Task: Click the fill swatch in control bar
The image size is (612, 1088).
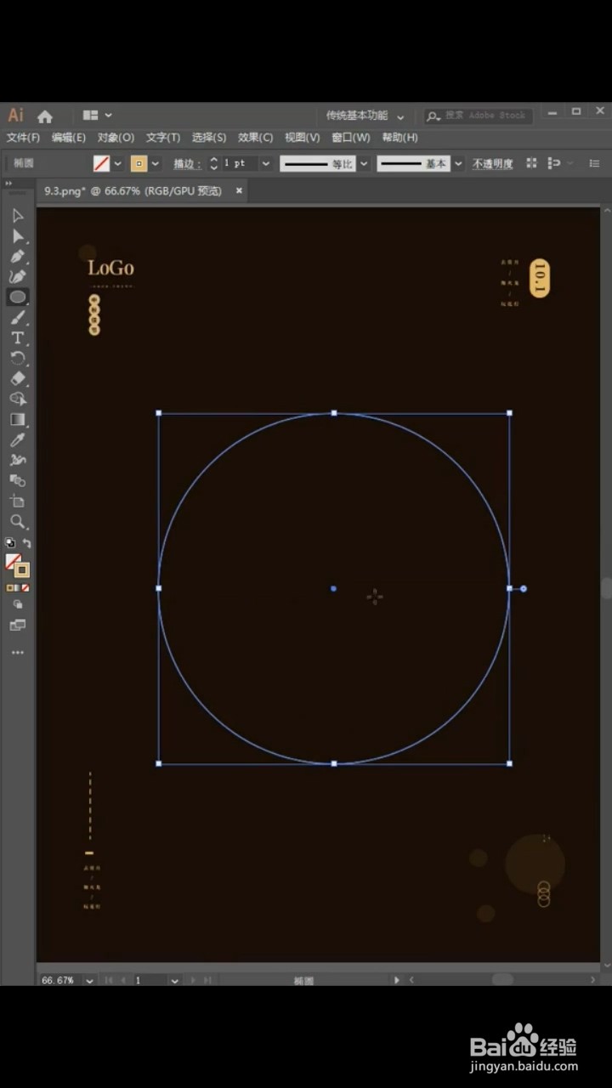Action: pyautogui.click(x=101, y=163)
